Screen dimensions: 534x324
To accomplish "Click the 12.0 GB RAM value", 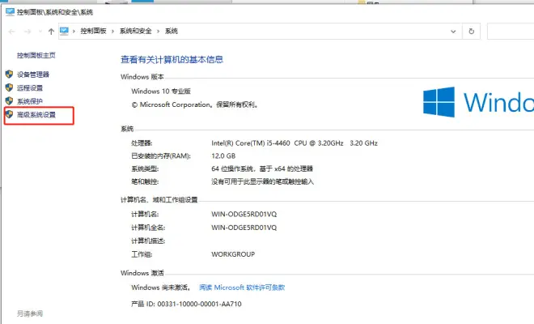I will click(223, 156).
